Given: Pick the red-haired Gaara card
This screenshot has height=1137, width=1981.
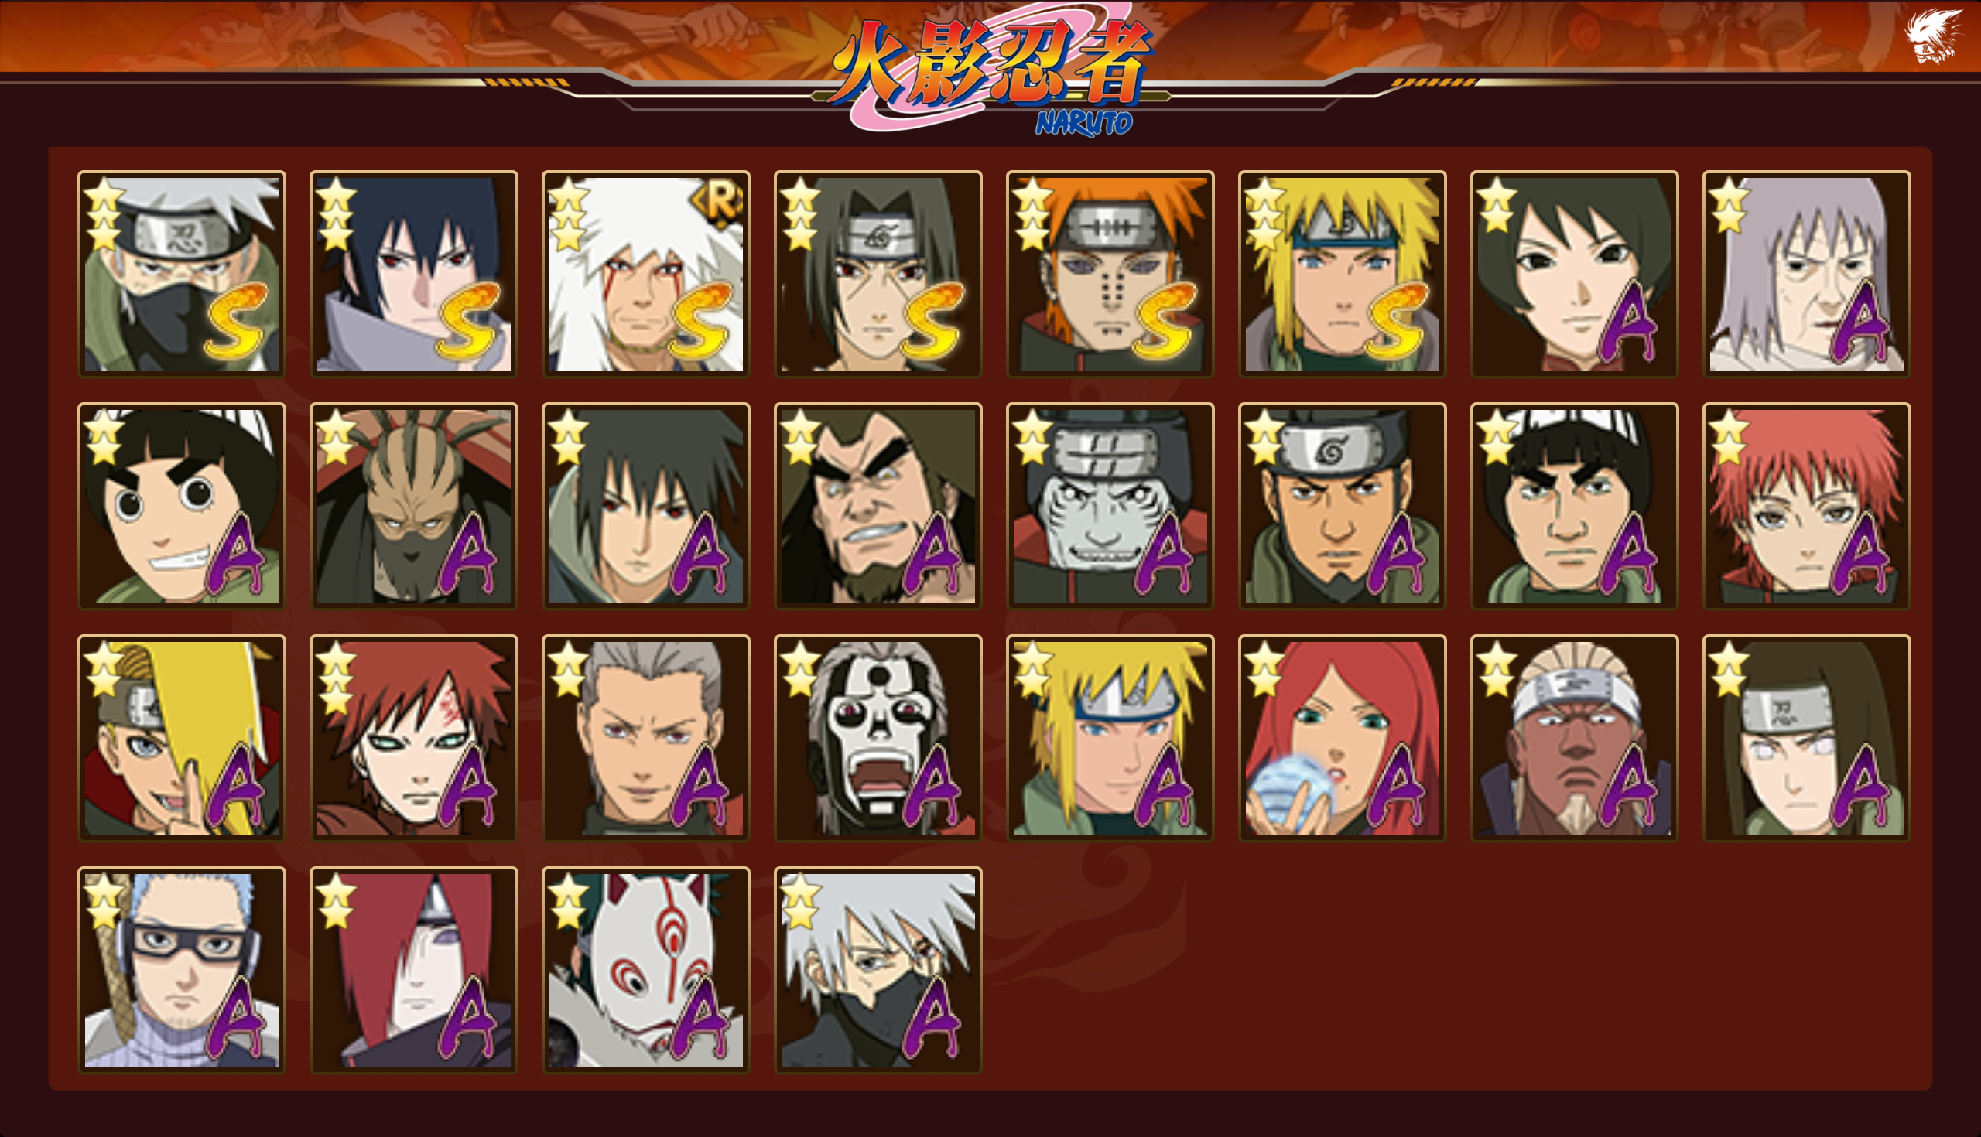Looking at the screenshot, I should click(414, 738).
